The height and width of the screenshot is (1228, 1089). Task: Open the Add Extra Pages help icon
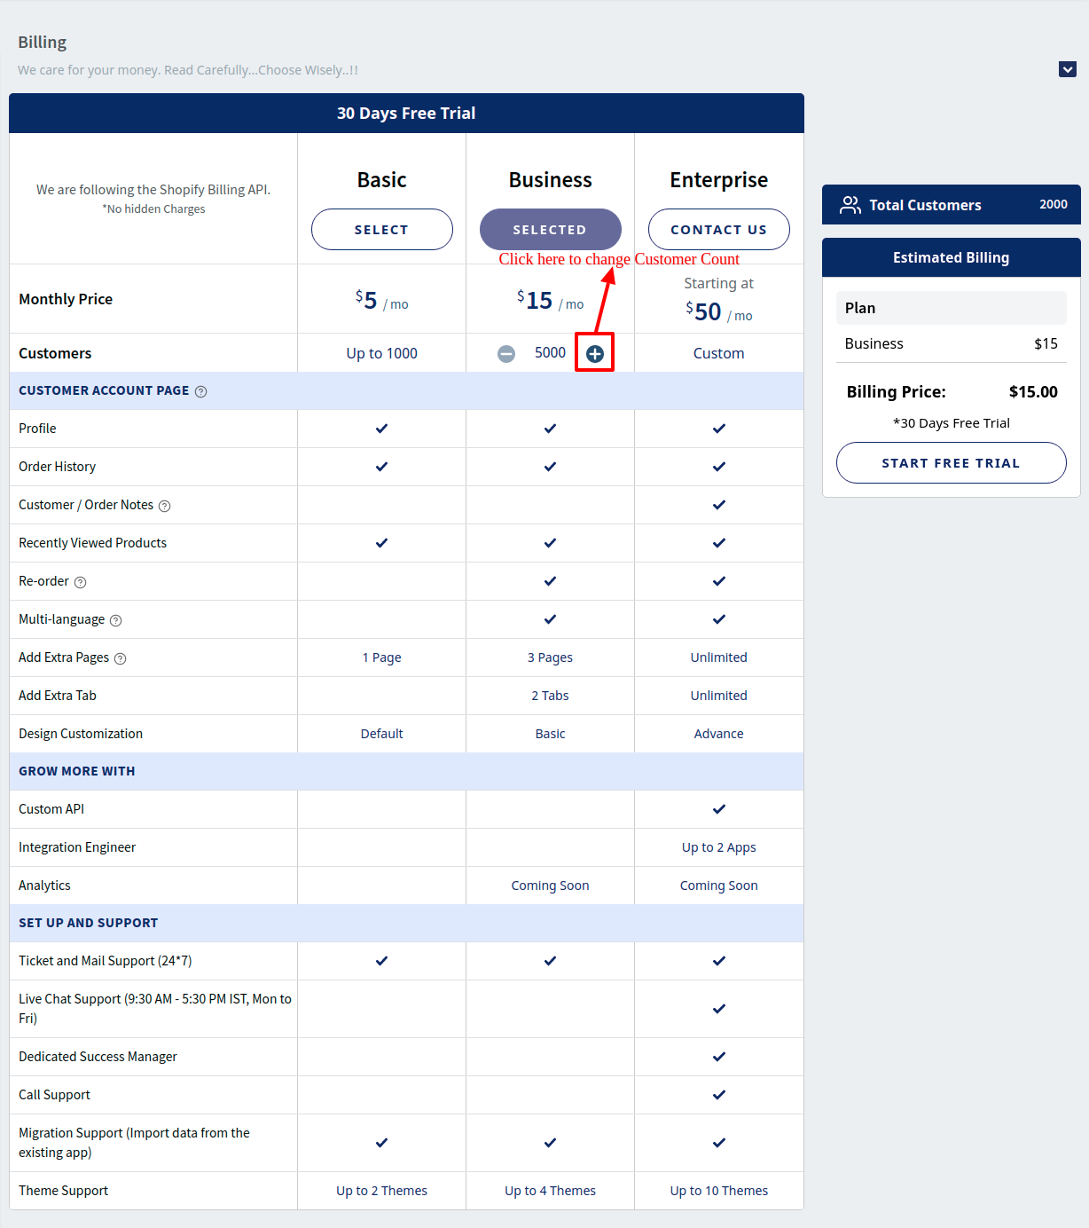[x=121, y=658]
